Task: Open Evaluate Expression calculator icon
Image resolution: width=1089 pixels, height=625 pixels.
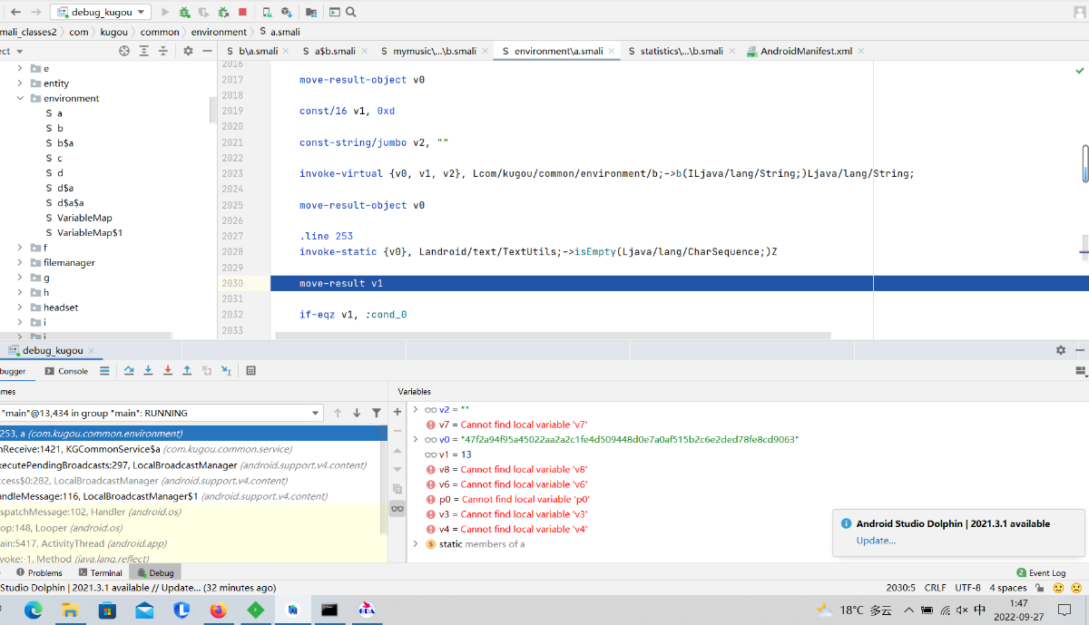Action: (x=251, y=371)
